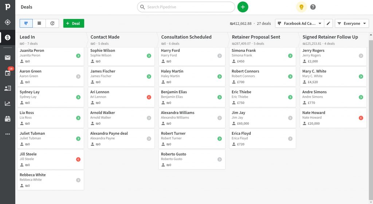Edit pipeline with the pencil icon
This screenshot has width=373, height=204.
tap(328, 23)
